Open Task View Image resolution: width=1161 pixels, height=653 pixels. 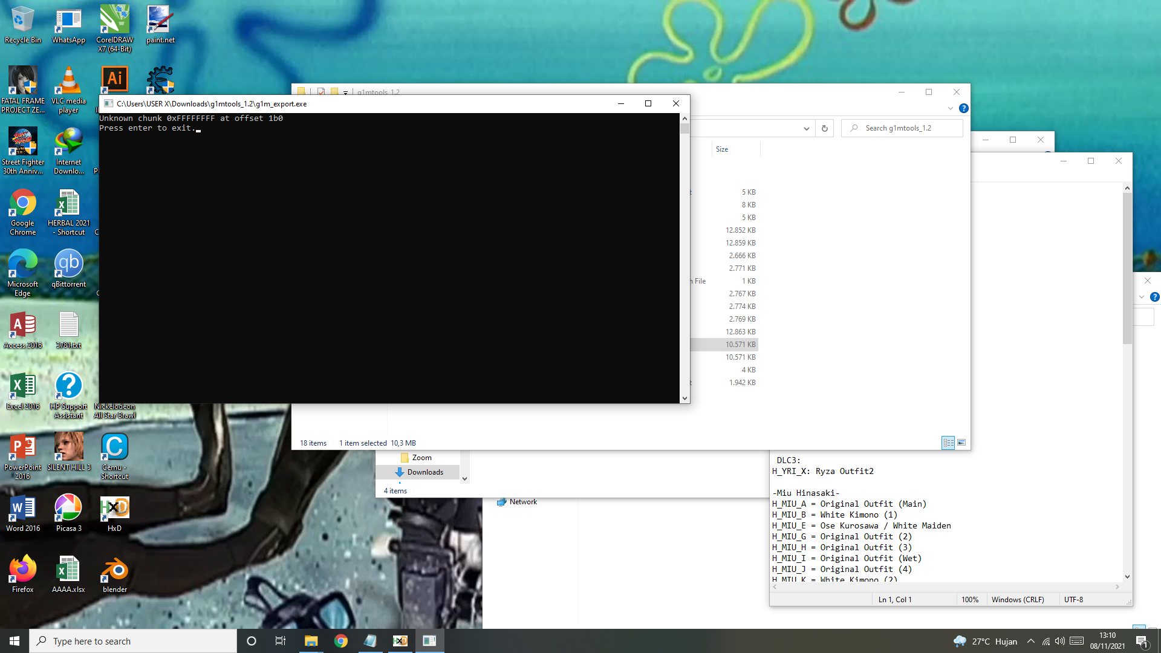[281, 641]
